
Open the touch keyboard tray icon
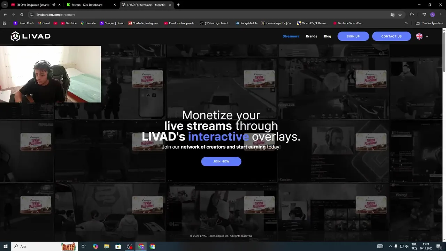(380, 246)
